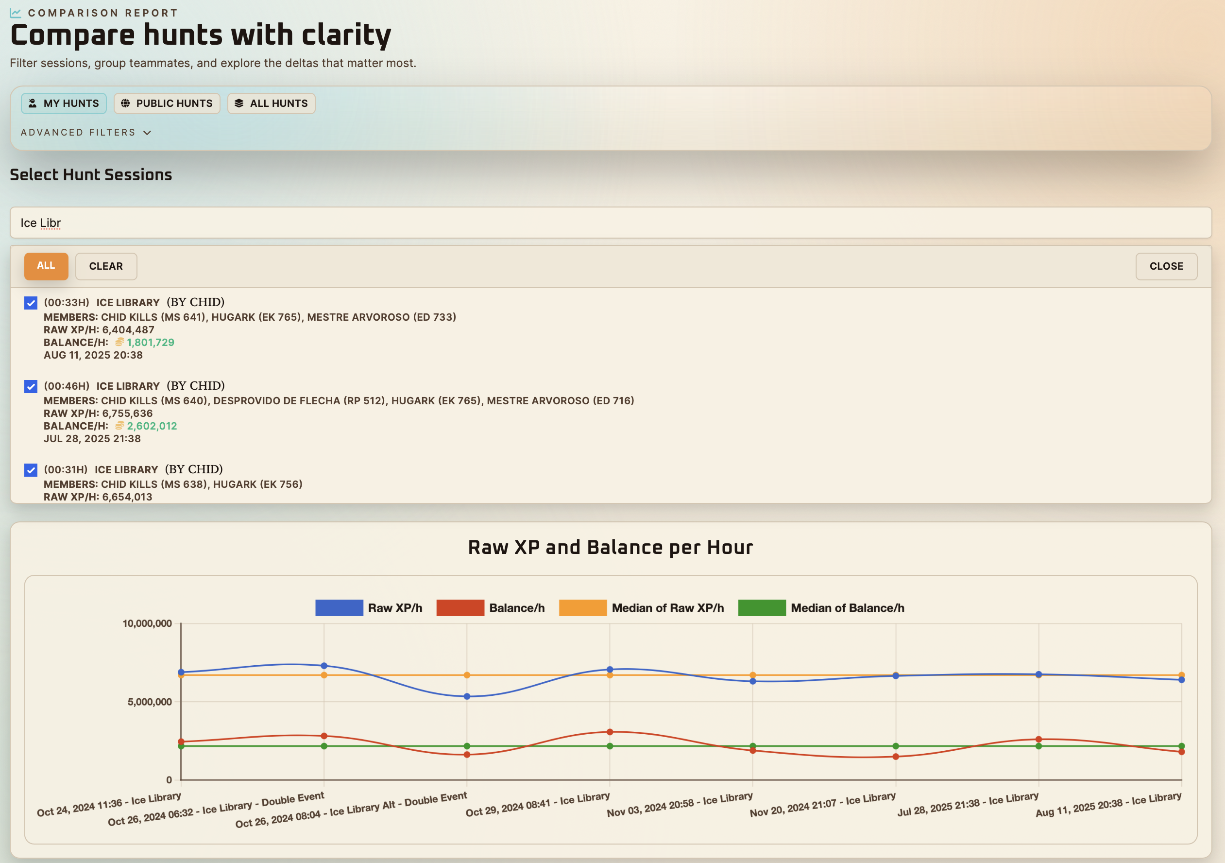Screen dimensions: 1225x863
Task: Close the session selection list
Action: [1166, 266]
